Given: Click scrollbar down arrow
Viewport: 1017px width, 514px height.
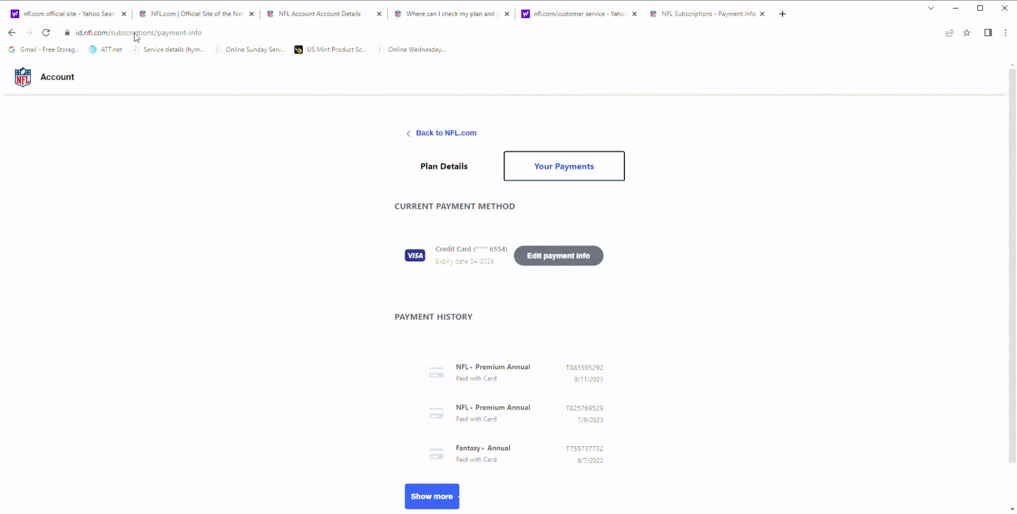Looking at the screenshot, I should point(1012,509).
